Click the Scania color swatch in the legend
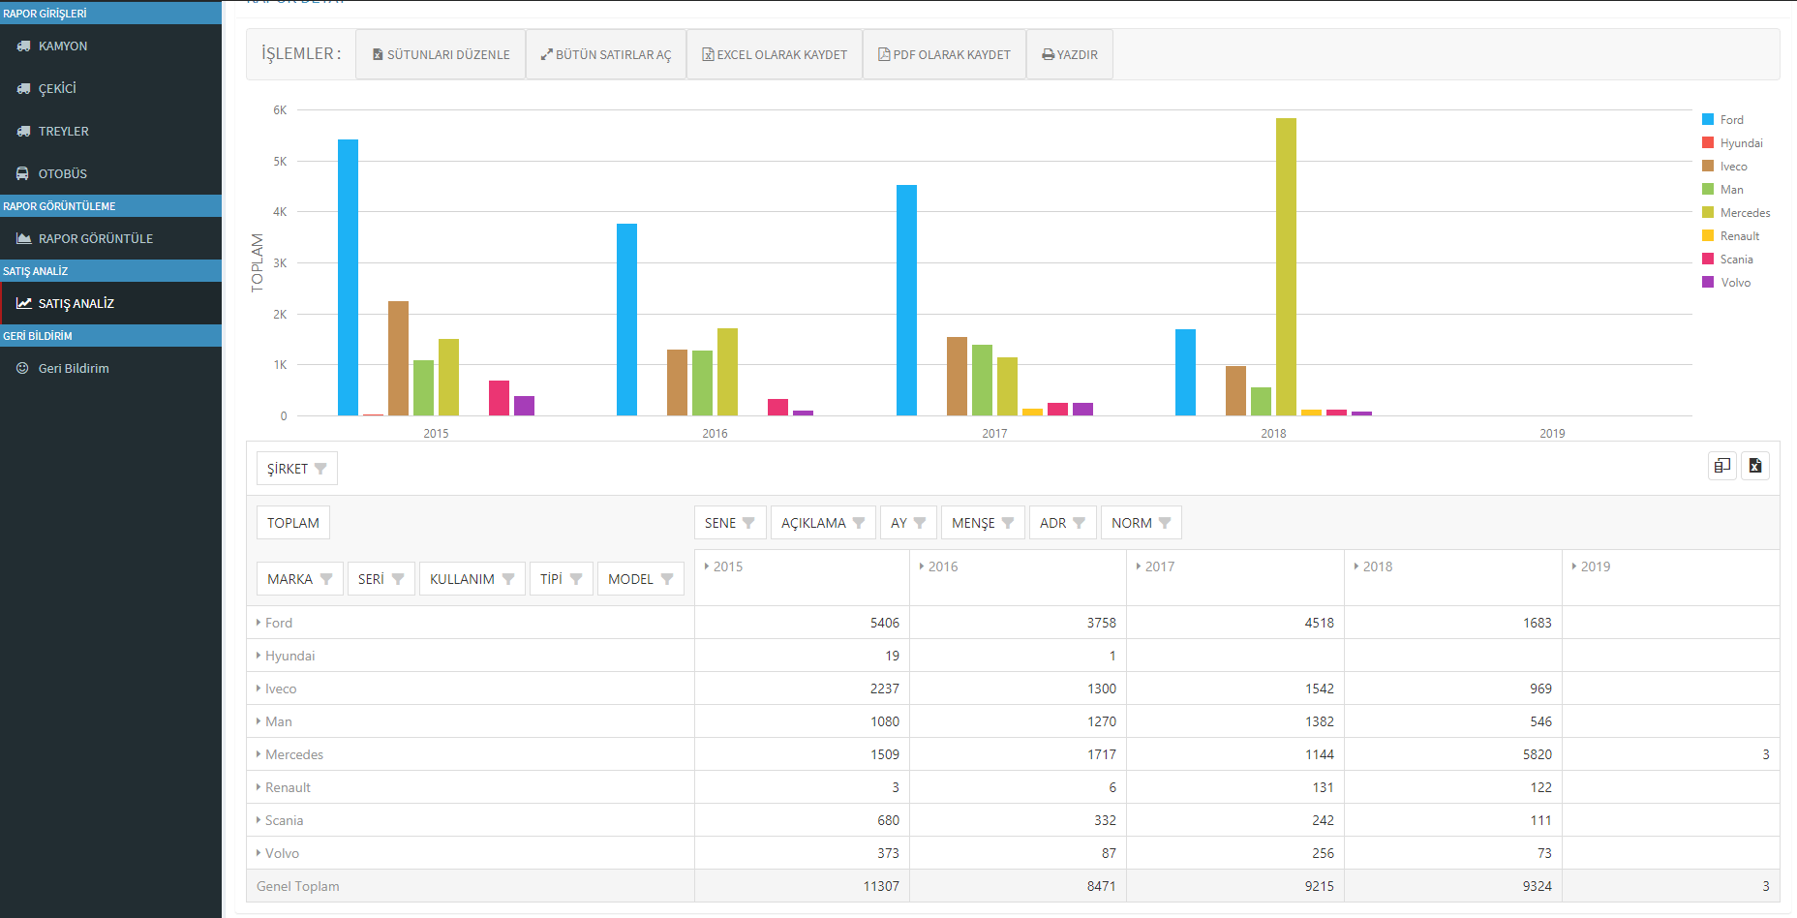This screenshot has width=1797, height=918. (x=1708, y=260)
